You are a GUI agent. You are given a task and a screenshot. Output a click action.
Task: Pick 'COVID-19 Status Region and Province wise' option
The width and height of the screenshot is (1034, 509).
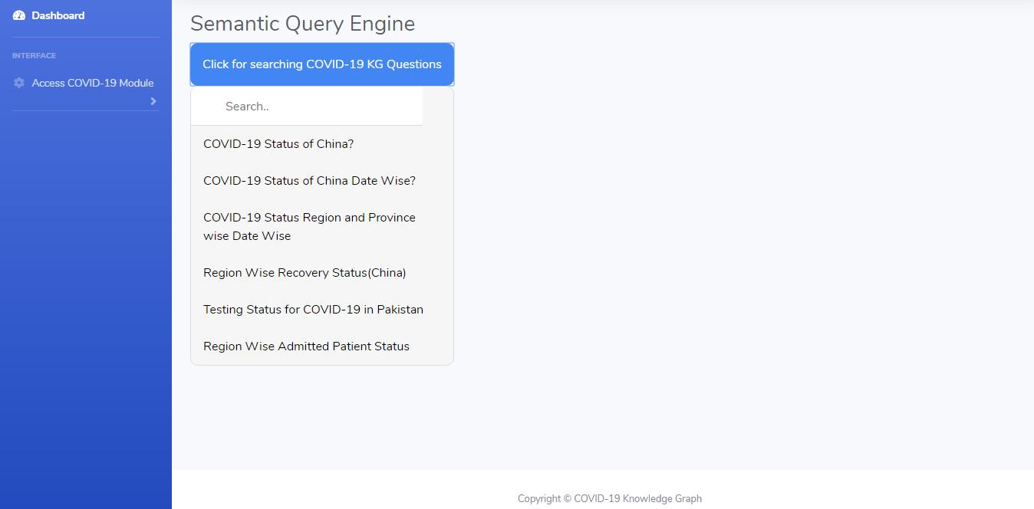pyautogui.click(x=309, y=227)
